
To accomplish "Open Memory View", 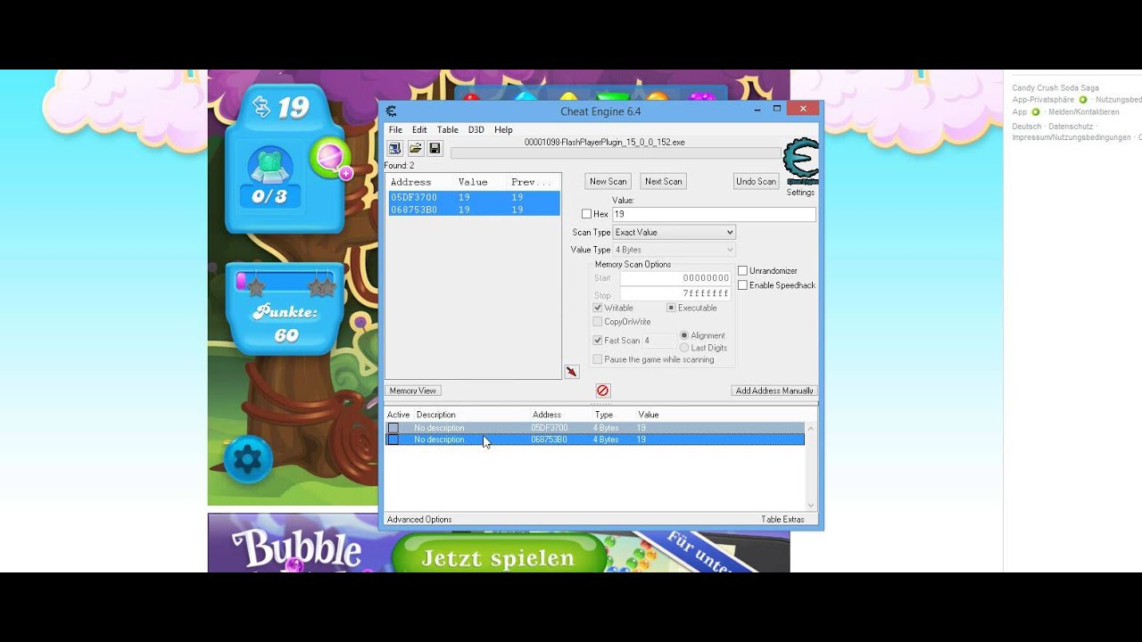I will tap(413, 391).
